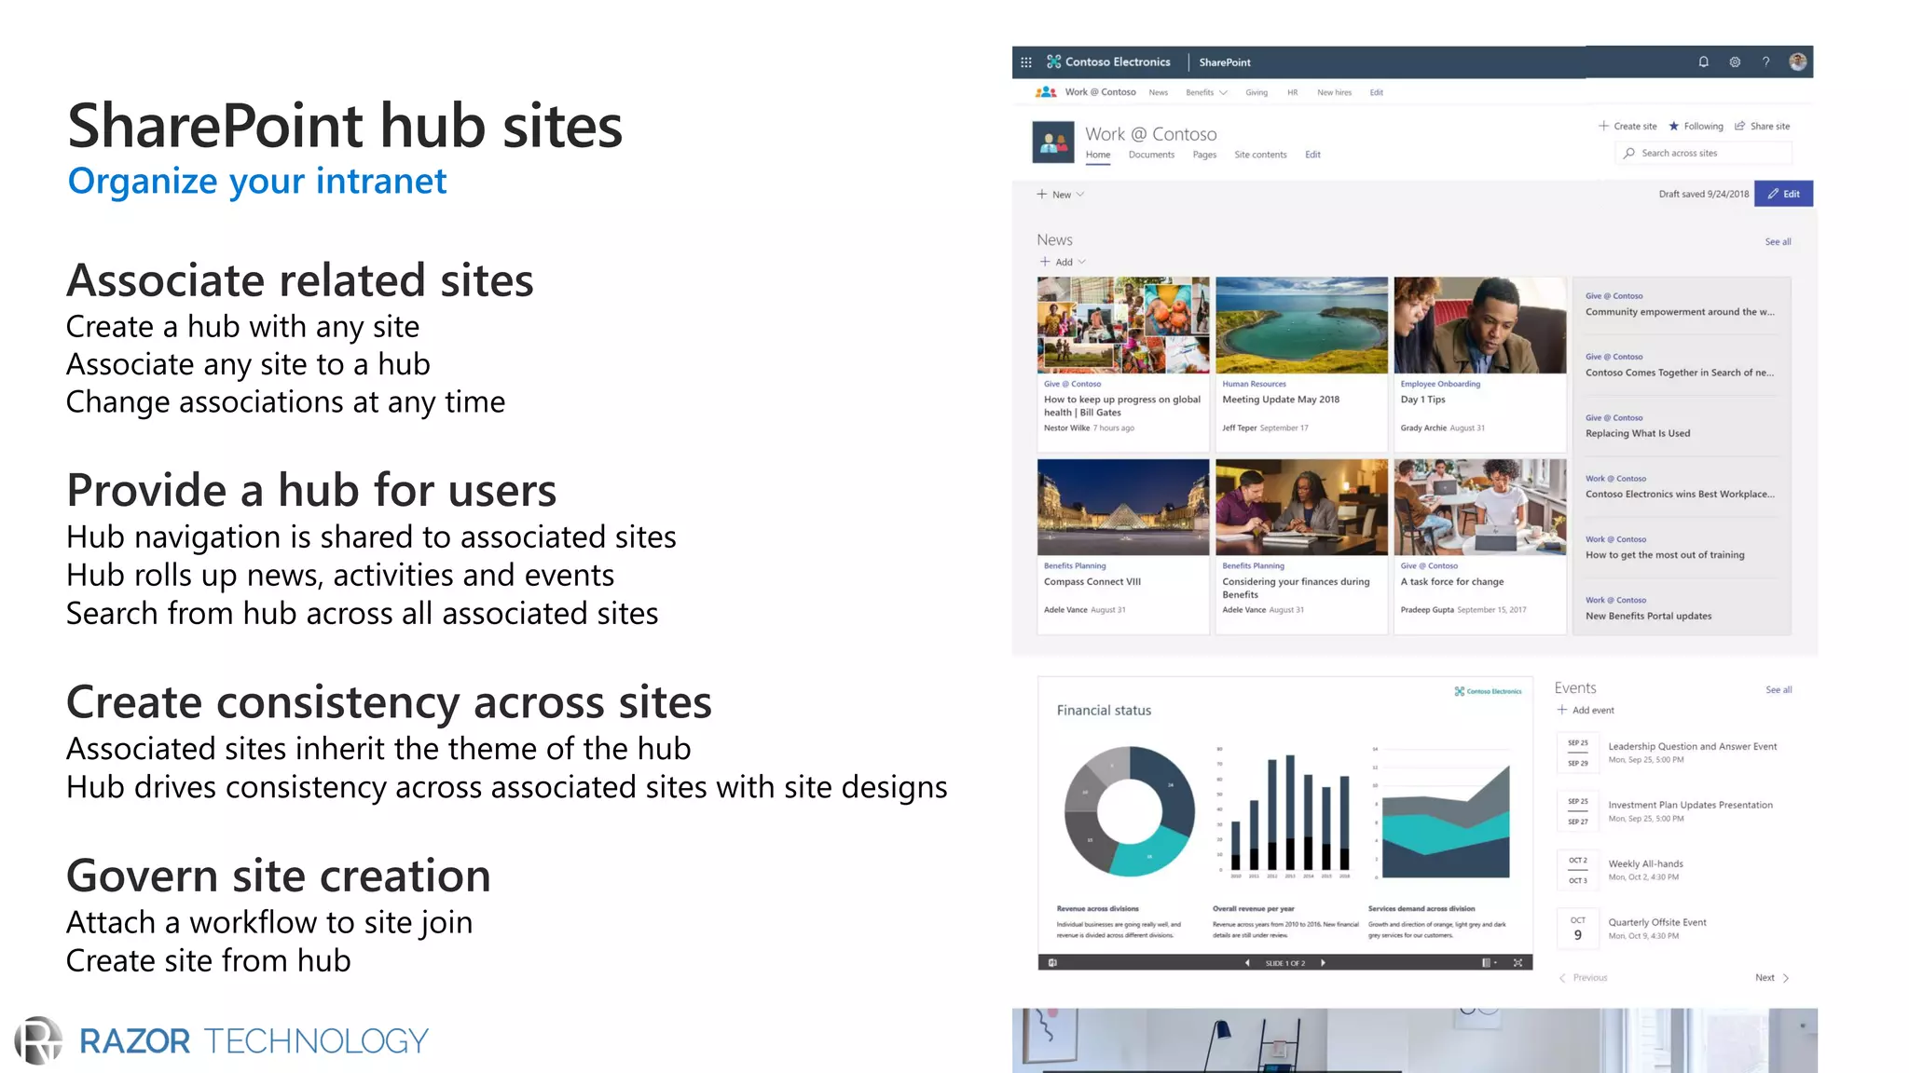Image resolution: width=1909 pixels, height=1073 pixels.
Task: Expand the New page dropdown
Action: (x=1080, y=195)
